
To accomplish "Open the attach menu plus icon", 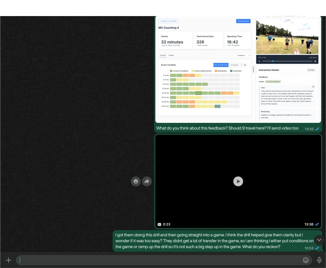I will click(9, 260).
